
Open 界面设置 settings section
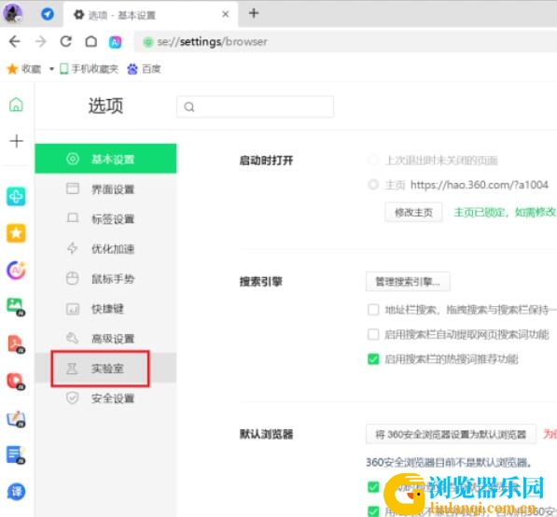point(105,189)
